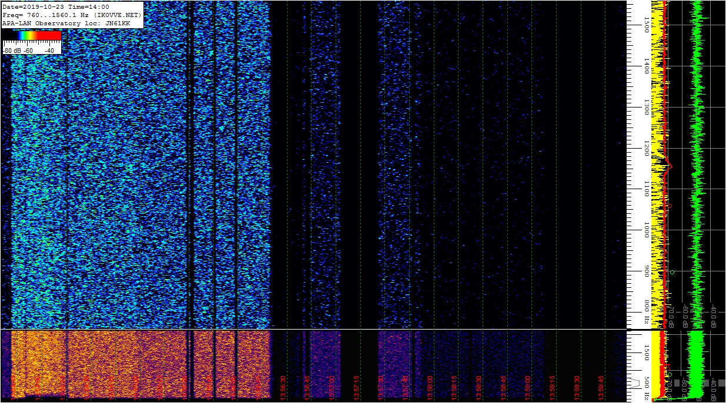
Task: Select the 13:58:45 time marker
Action: coord(503,388)
